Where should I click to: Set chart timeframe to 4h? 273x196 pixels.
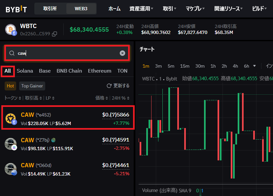click(x=235, y=66)
